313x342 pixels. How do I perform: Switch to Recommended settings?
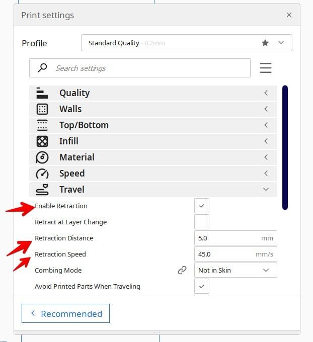coord(65,313)
